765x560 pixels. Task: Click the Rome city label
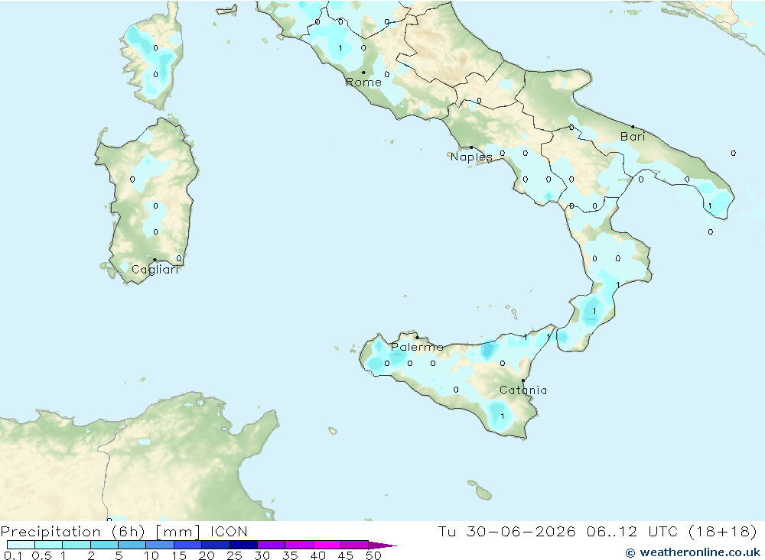pos(363,83)
